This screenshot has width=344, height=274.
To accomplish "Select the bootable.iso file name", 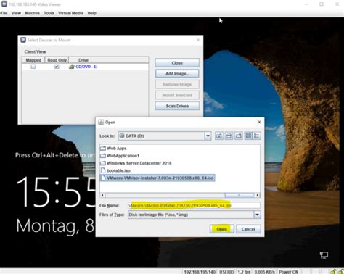I will pyautogui.click(x=118, y=170).
